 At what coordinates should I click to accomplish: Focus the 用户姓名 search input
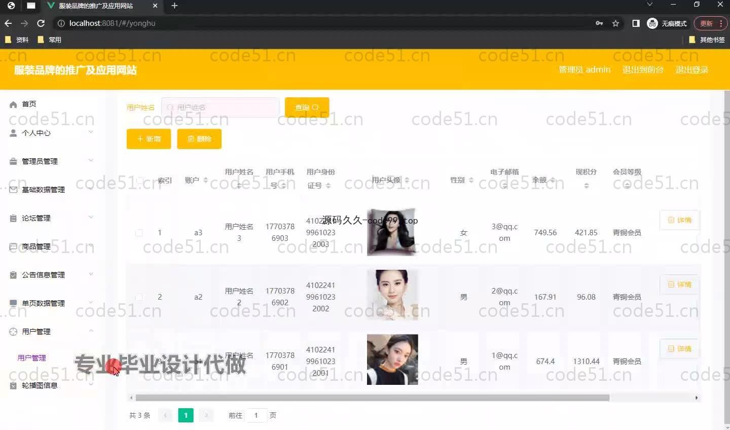coord(221,107)
